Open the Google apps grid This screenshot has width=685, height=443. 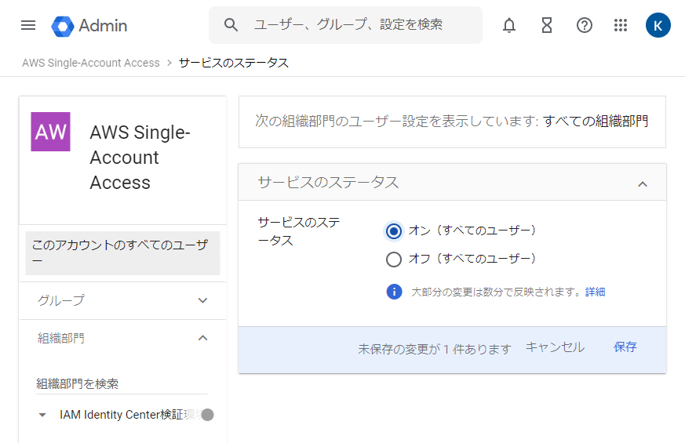point(621,25)
